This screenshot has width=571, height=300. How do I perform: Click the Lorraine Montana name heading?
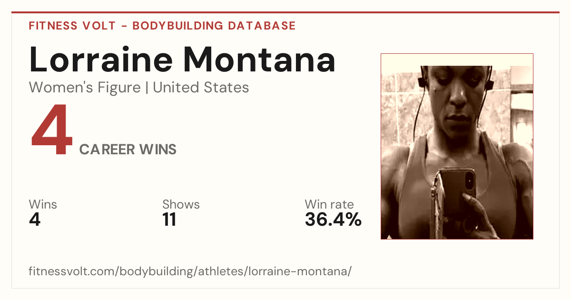click(x=182, y=60)
